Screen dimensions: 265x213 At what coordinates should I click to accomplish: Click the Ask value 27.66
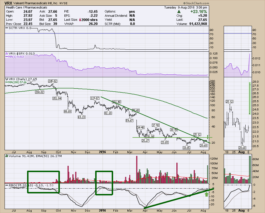click(x=53, y=12)
